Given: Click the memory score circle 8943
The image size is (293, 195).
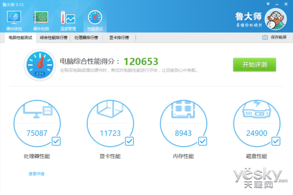Looking at the screenshot, I should pyautogui.click(x=184, y=123).
